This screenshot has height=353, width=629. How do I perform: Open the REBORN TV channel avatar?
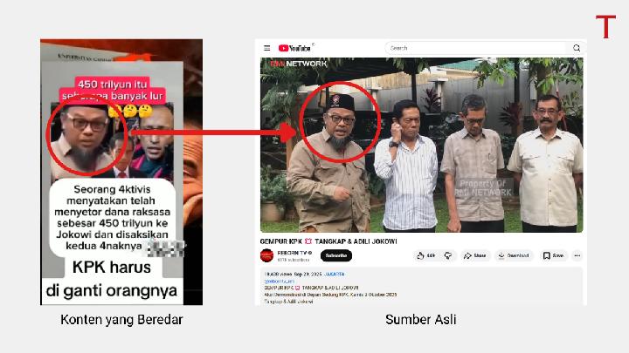point(266,255)
